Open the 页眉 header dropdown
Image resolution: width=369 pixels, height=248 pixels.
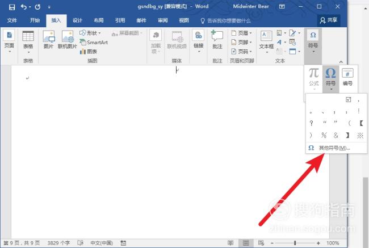(x=242, y=33)
